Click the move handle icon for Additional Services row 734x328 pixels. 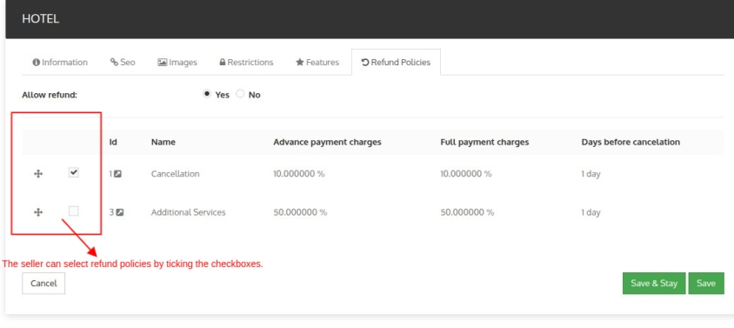tap(38, 212)
